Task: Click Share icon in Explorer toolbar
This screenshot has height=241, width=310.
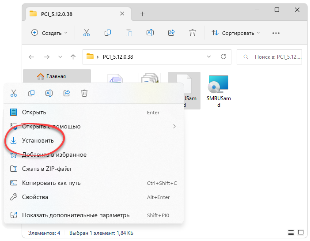Action: (171, 33)
